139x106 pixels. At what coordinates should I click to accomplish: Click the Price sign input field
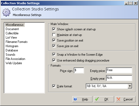coord(79,70)
